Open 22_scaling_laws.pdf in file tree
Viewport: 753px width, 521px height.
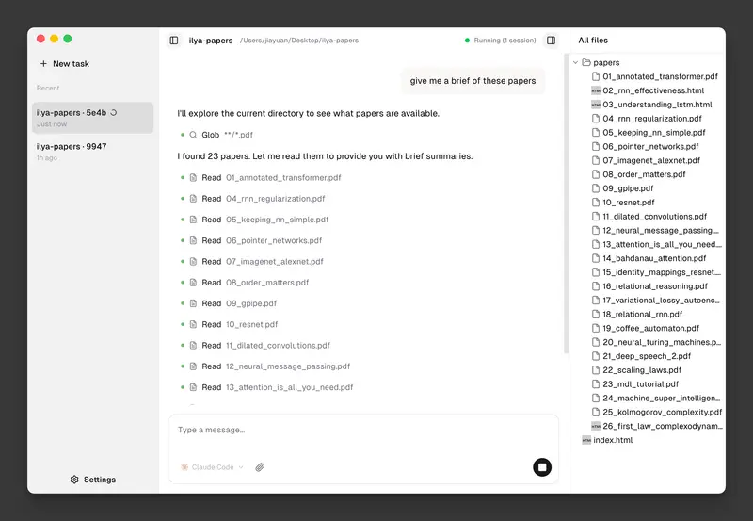[642, 370]
